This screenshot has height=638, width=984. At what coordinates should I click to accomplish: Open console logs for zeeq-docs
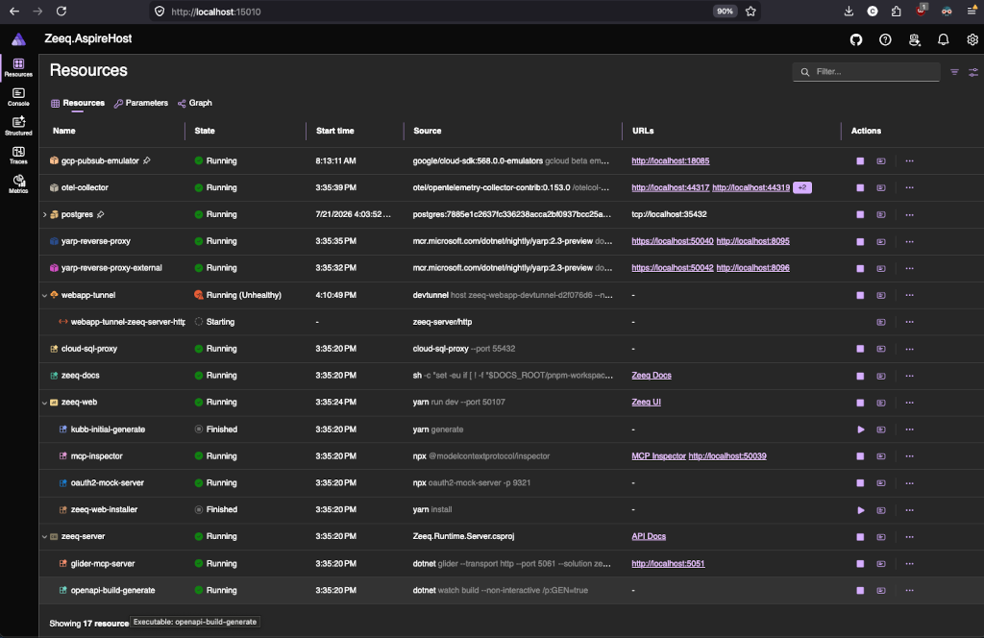(881, 376)
